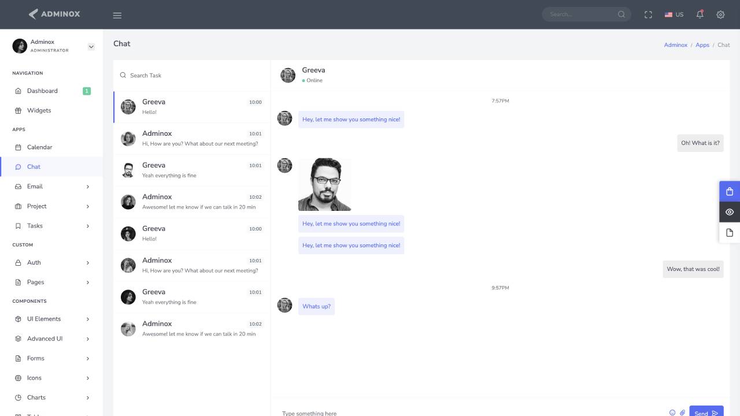740x416 pixels.
Task: Follow the Apps breadcrumb link
Action: (702, 44)
